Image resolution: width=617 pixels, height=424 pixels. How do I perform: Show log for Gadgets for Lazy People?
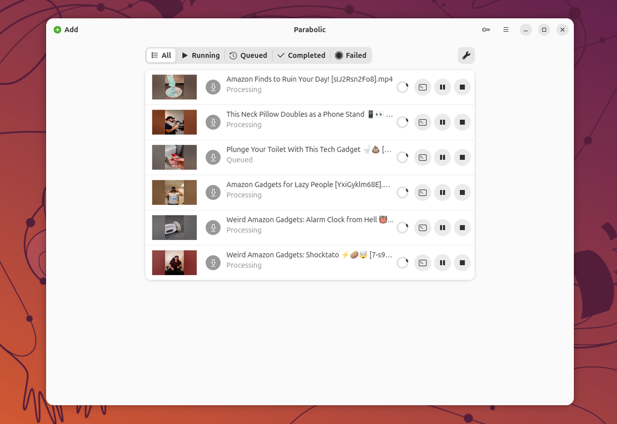(x=423, y=193)
